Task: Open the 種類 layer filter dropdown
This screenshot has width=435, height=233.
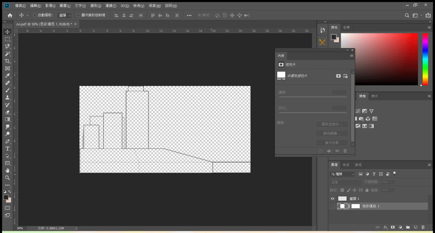Action: (x=343, y=174)
